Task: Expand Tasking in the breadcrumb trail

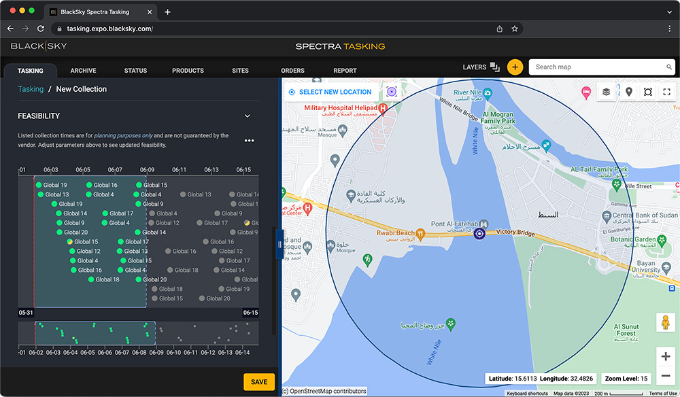Action: [29, 89]
